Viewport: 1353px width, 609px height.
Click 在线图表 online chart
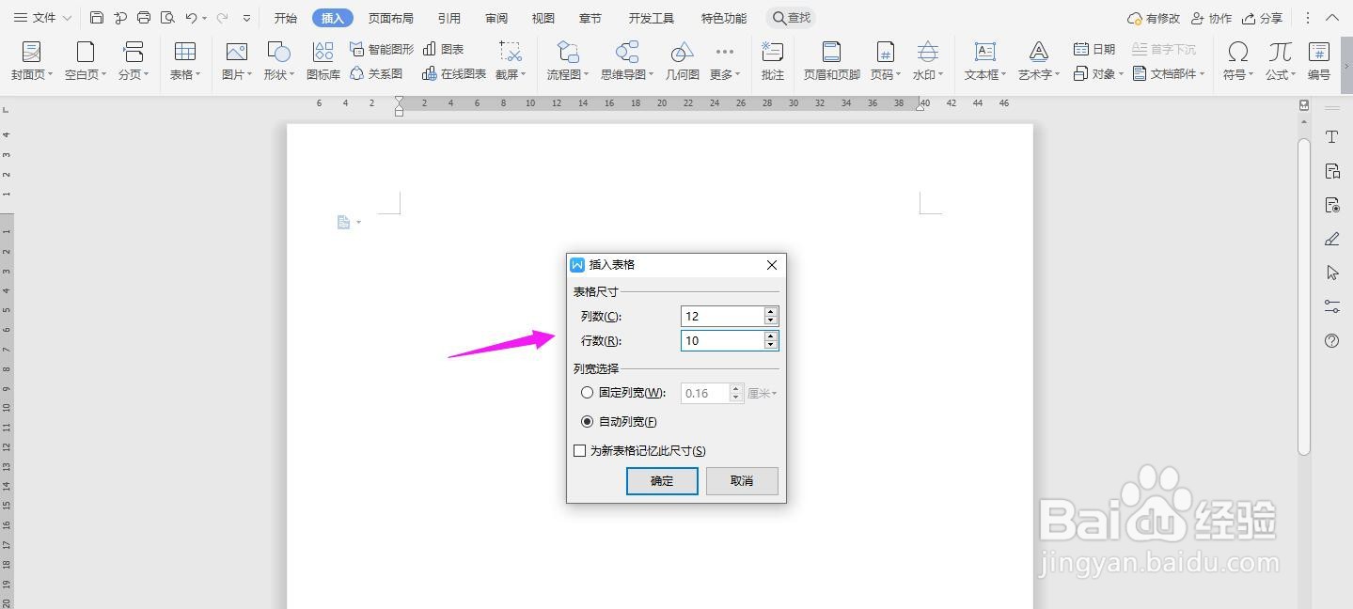point(454,73)
